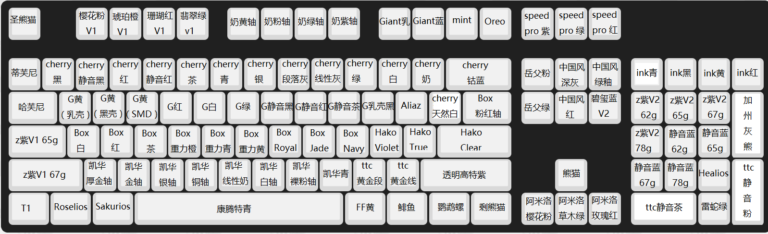Click the Sakurios key
Screen dimensions: 768x234
coord(113,208)
